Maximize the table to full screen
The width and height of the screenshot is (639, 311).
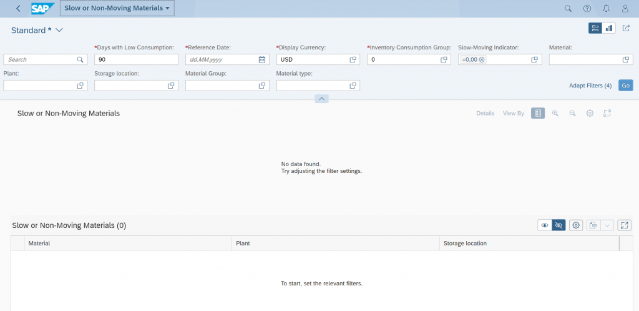coord(624,225)
